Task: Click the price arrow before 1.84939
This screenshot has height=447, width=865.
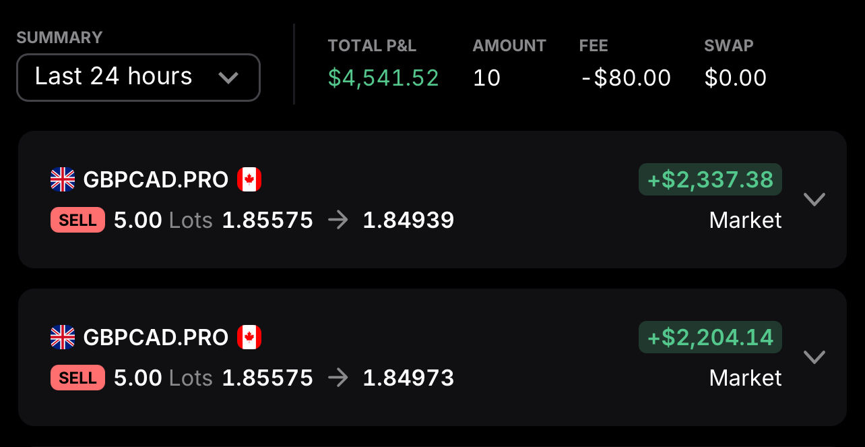Action: (x=338, y=220)
